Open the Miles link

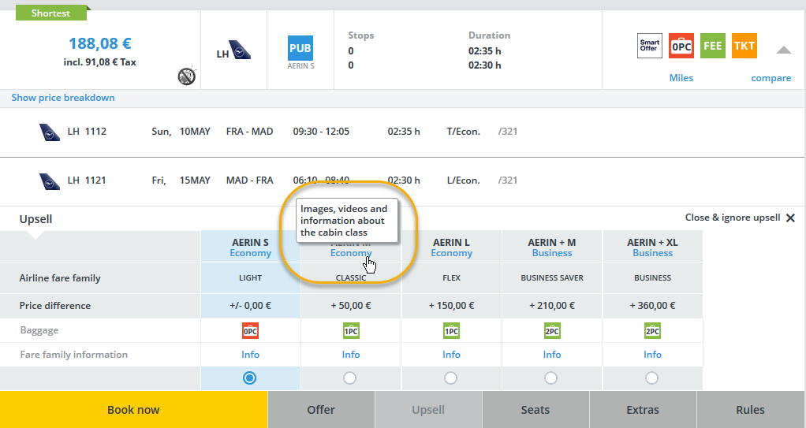tap(681, 78)
